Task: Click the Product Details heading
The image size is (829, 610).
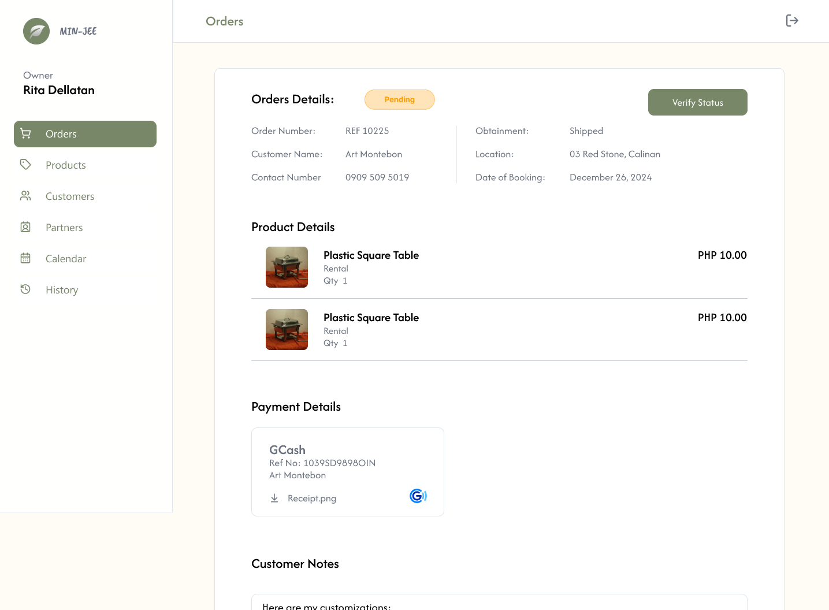Action: click(293, 227)
